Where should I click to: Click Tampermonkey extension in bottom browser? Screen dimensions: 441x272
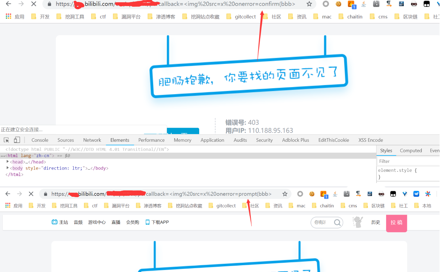pyautogui.click(x=393, y=194)
